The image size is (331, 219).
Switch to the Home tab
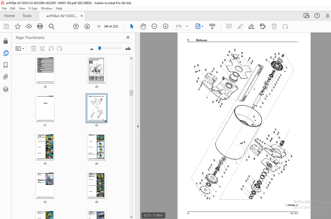pos(9,16)
